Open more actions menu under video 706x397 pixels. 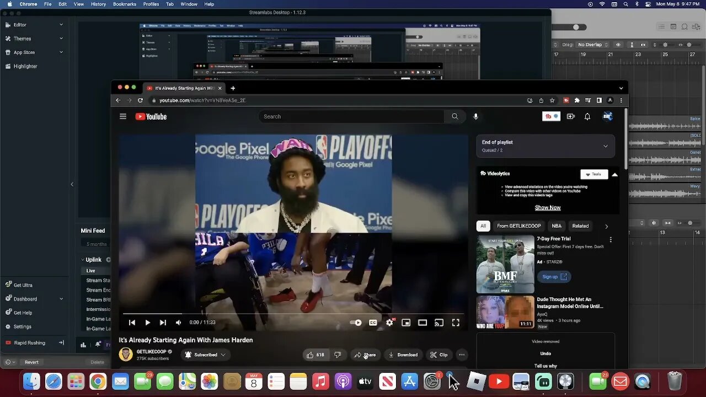pos(462,355)
